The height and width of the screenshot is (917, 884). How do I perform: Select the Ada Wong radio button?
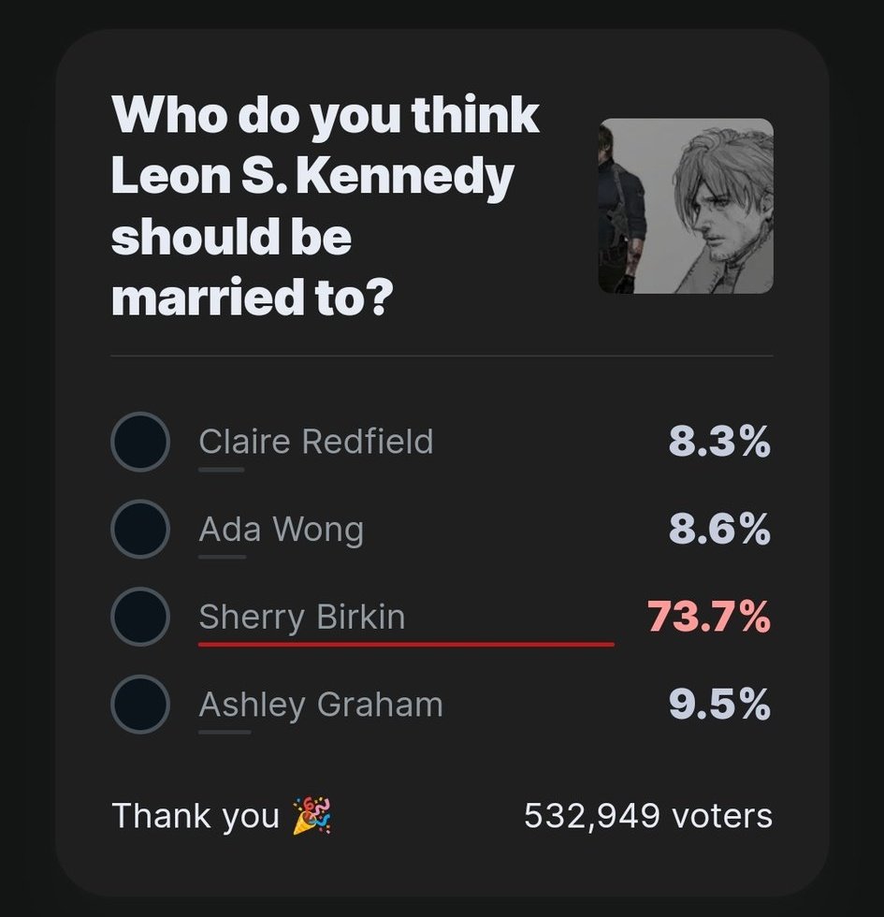pos(140,530)
